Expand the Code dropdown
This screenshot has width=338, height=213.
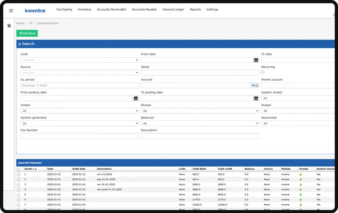80,60
